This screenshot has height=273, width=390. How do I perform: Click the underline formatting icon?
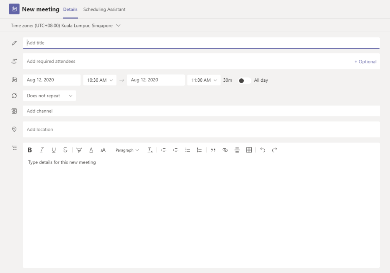click(54, 150)
